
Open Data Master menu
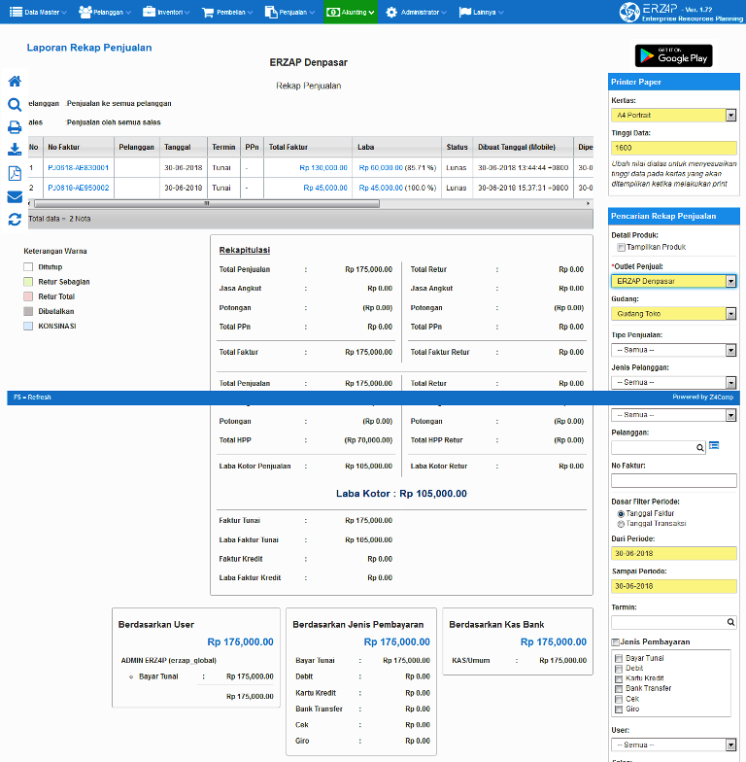(x=38, y=12)
